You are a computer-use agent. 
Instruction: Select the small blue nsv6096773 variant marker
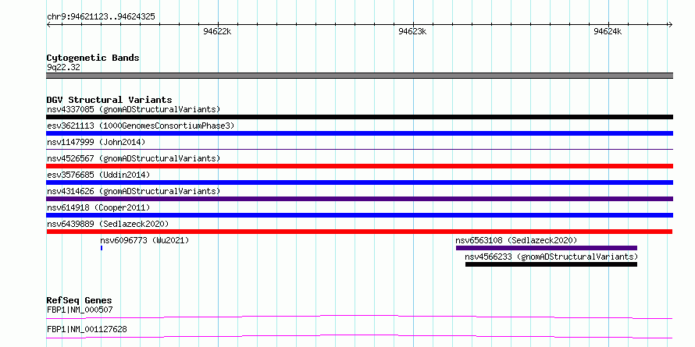(102, 248)
